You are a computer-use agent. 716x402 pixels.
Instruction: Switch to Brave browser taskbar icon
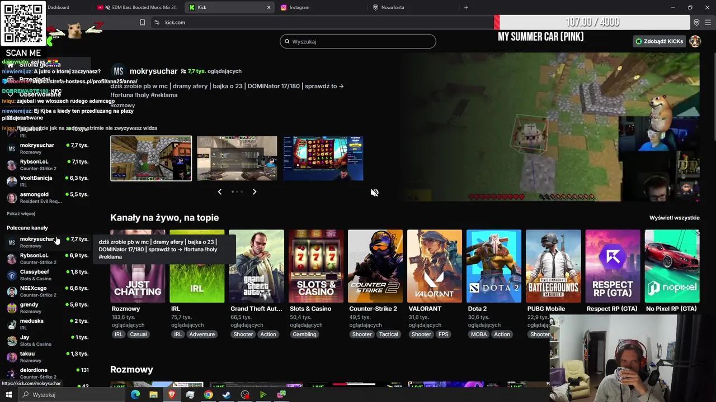(x=172, y=395)
